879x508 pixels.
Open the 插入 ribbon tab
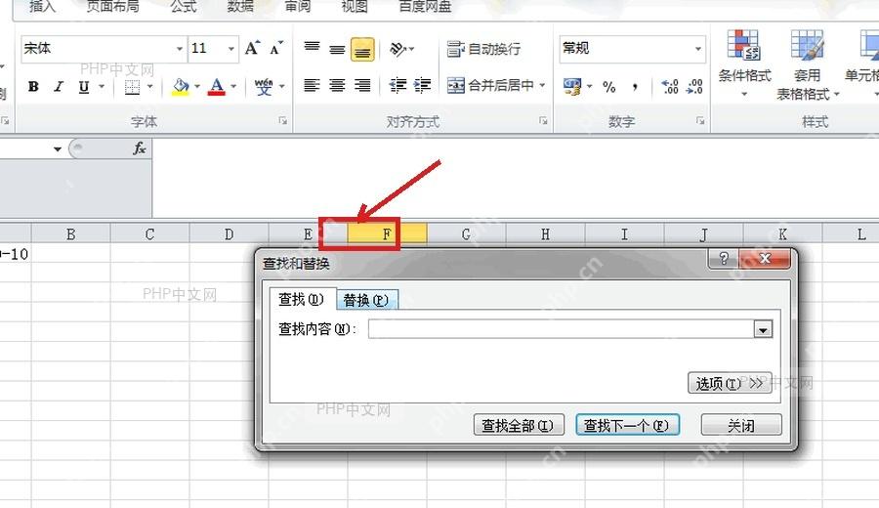43,6
